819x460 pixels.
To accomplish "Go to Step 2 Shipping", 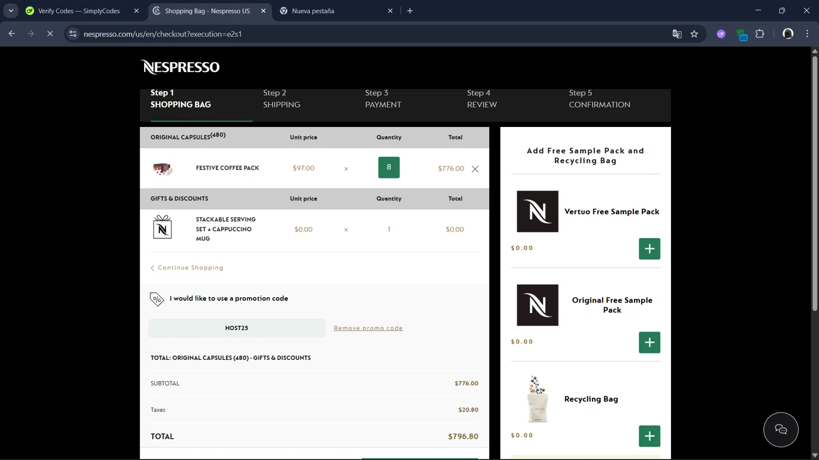I will click(x=282, y=99).
